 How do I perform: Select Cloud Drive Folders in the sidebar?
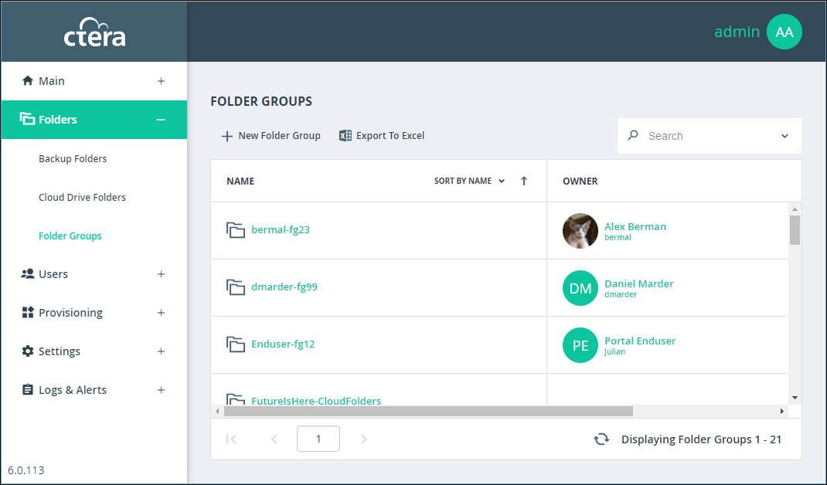(x=82, y=198)
